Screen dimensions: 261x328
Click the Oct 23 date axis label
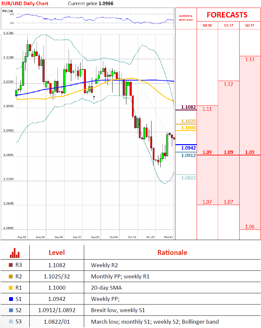tap(150, 237)
